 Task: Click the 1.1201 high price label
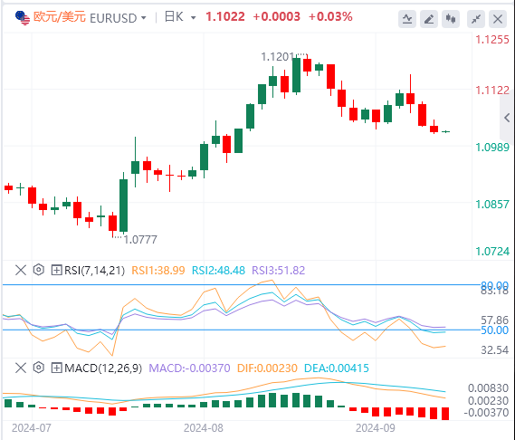[278, 57]
